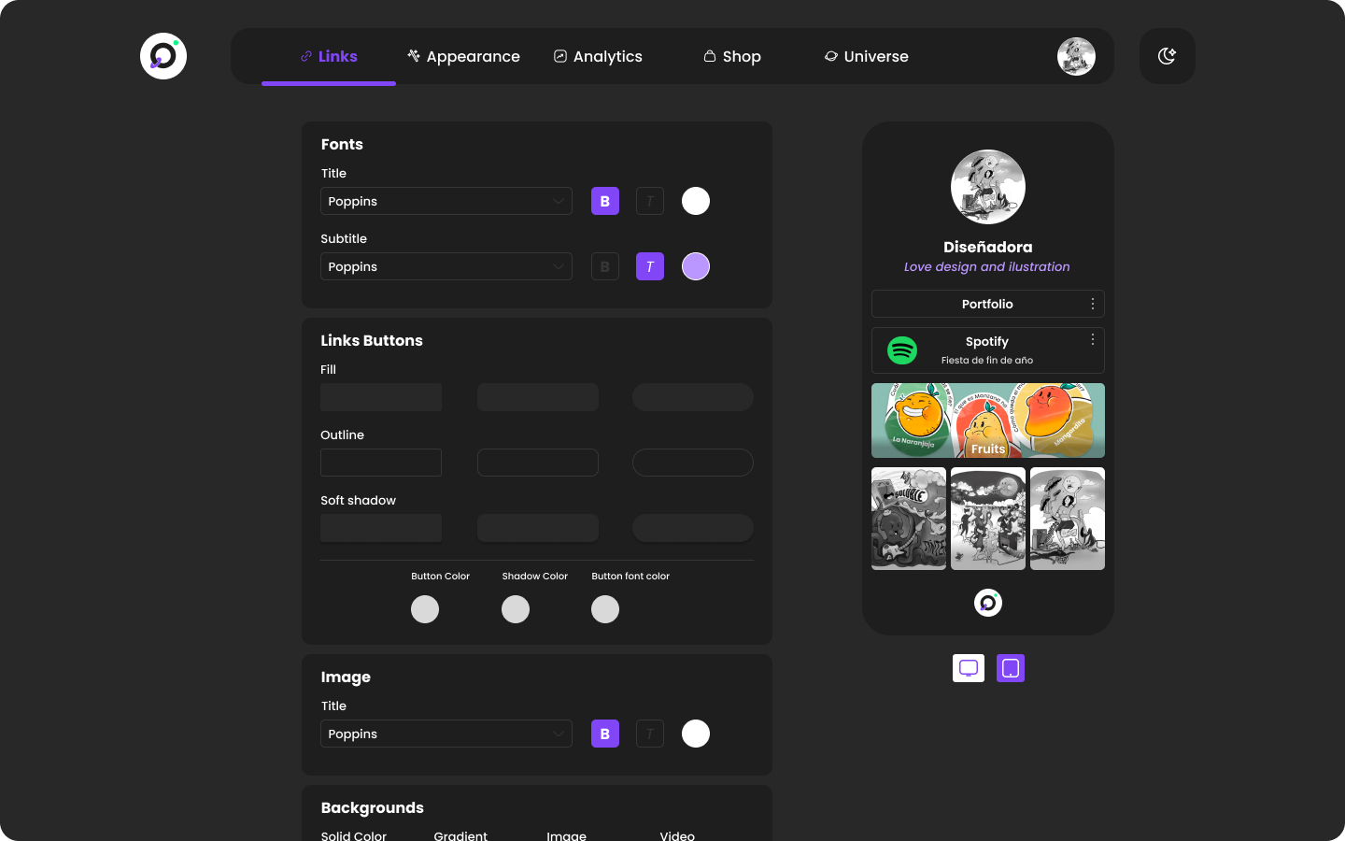Open user profile avatar in navigation bar
The width and height of the screenshot is (1345, 841).
point(1076,56)
